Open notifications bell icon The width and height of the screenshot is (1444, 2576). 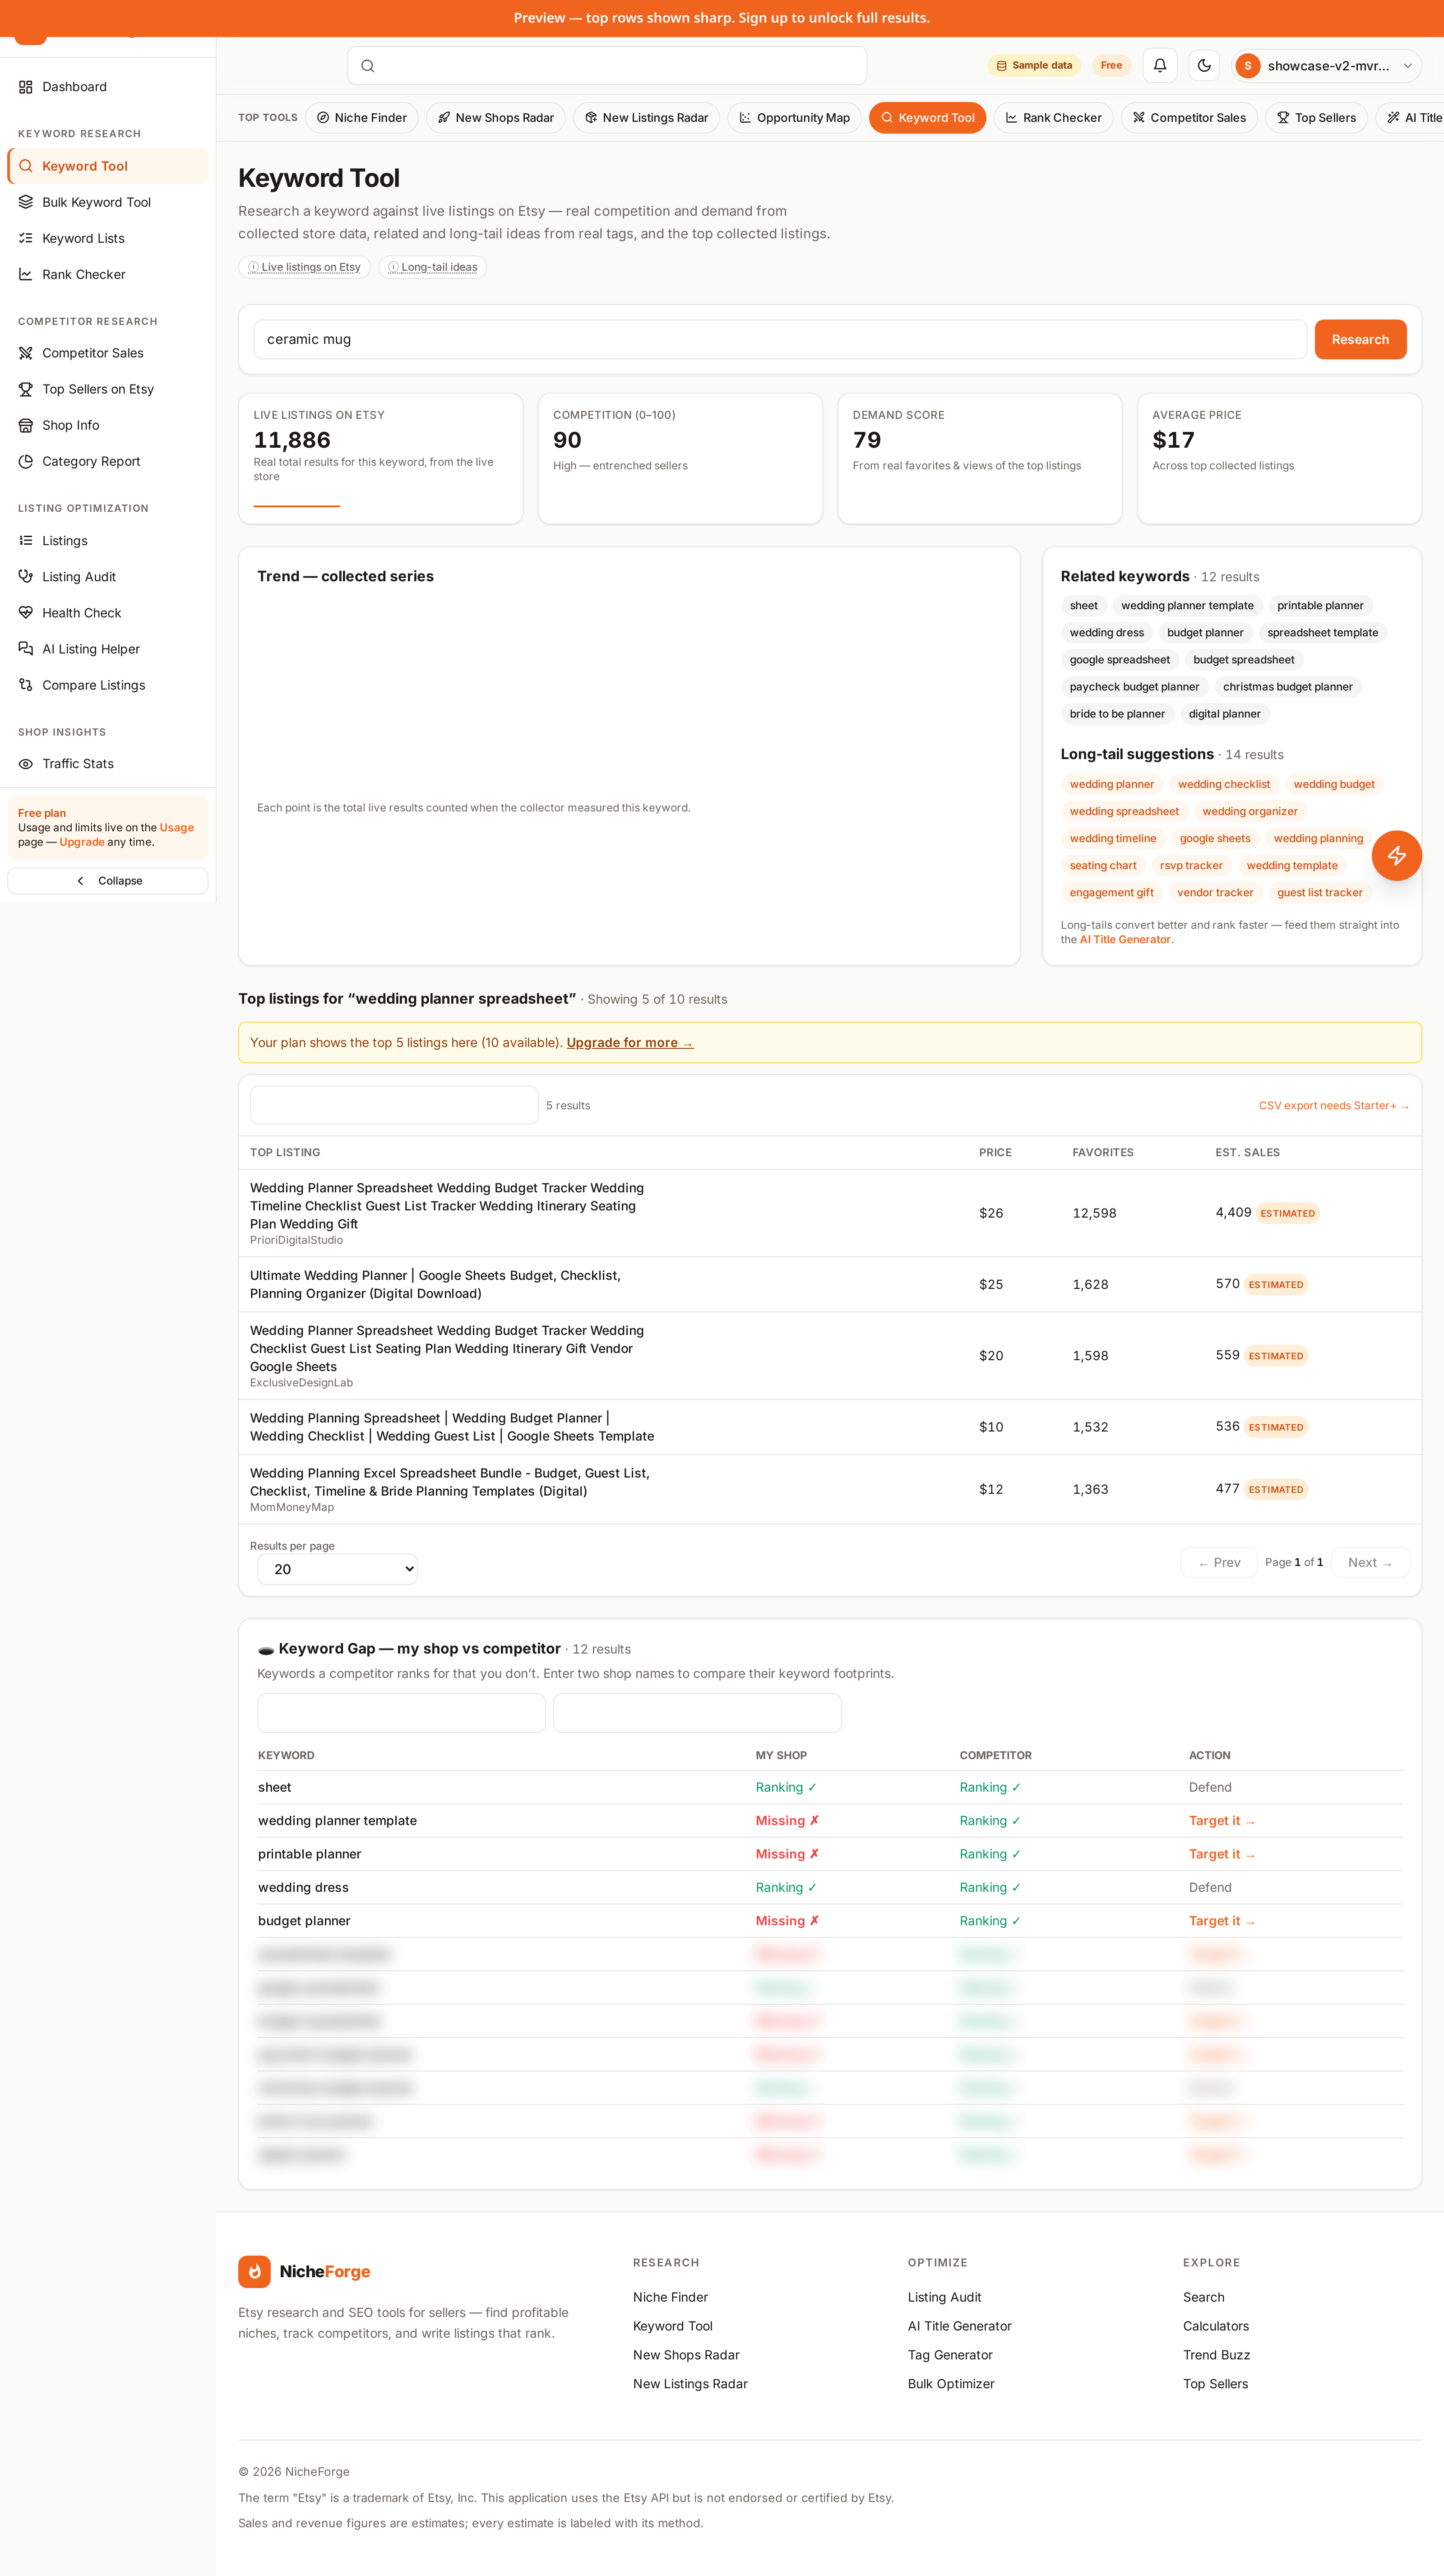1160,65
